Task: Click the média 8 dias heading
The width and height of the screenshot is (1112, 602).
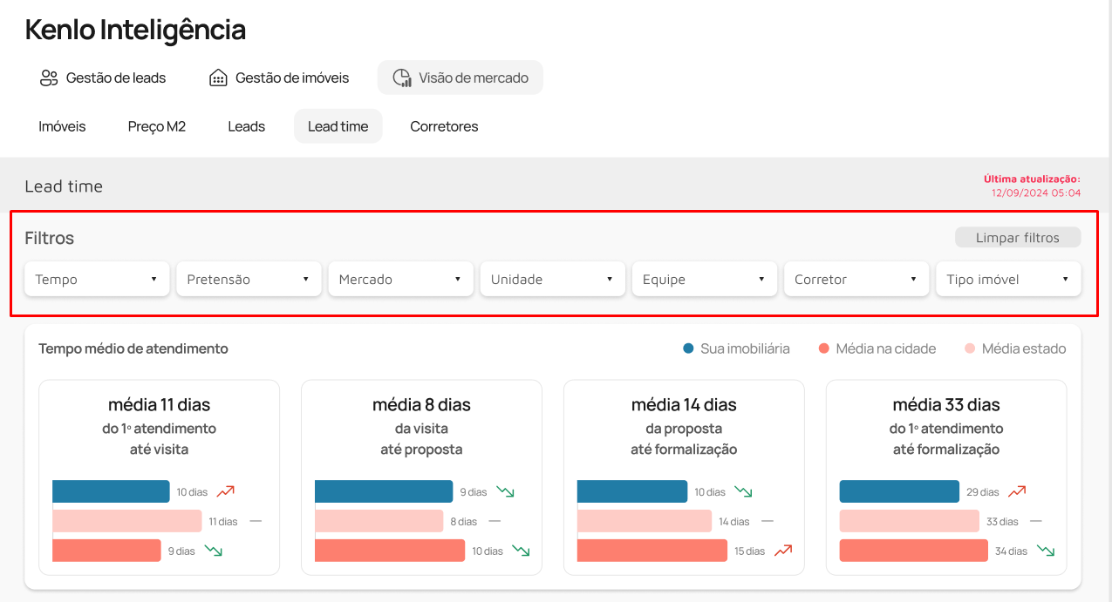Action: (421, 404)
